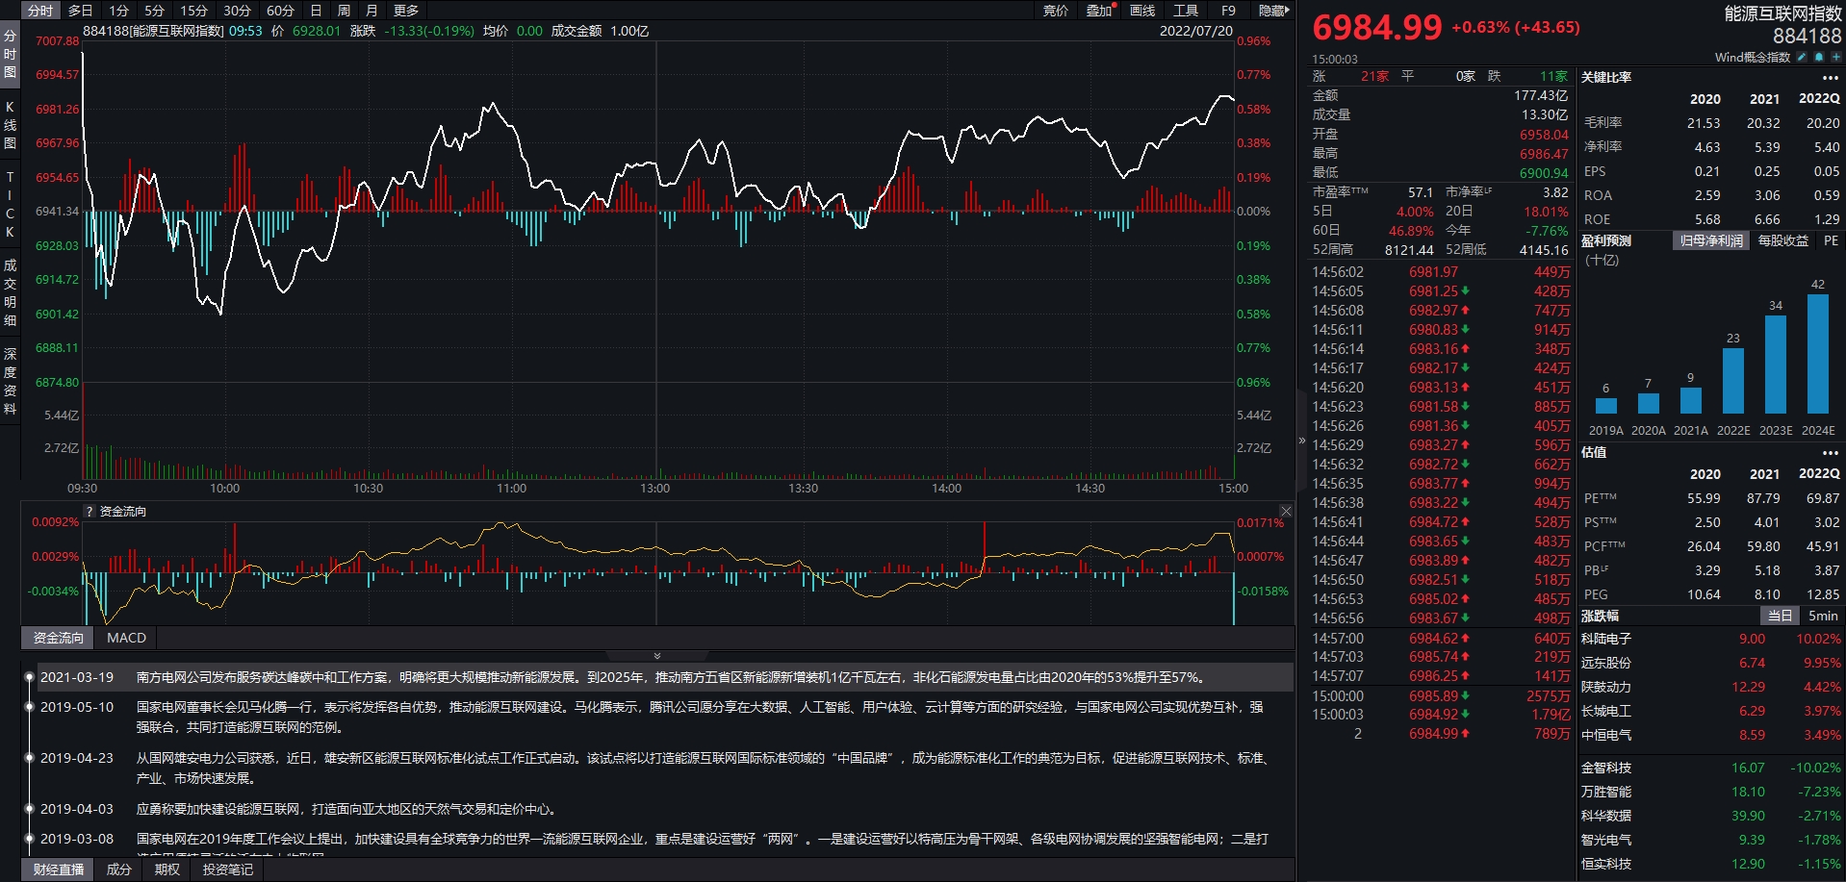Viewport: 1846px width, 882px height.
Task: Select the 30分 period
Action: pyautogui.click(x=237, y=11)
